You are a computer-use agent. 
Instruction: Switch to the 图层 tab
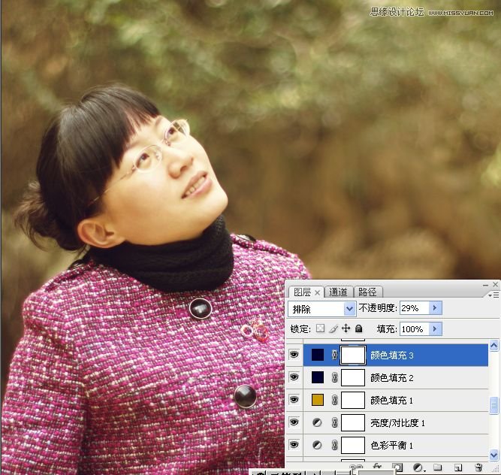(302, 292)
